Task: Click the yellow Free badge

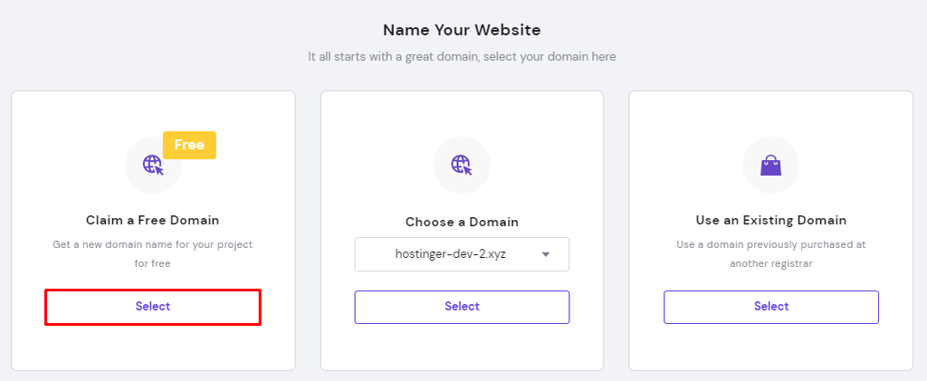Action: click(x=189, y=145)
